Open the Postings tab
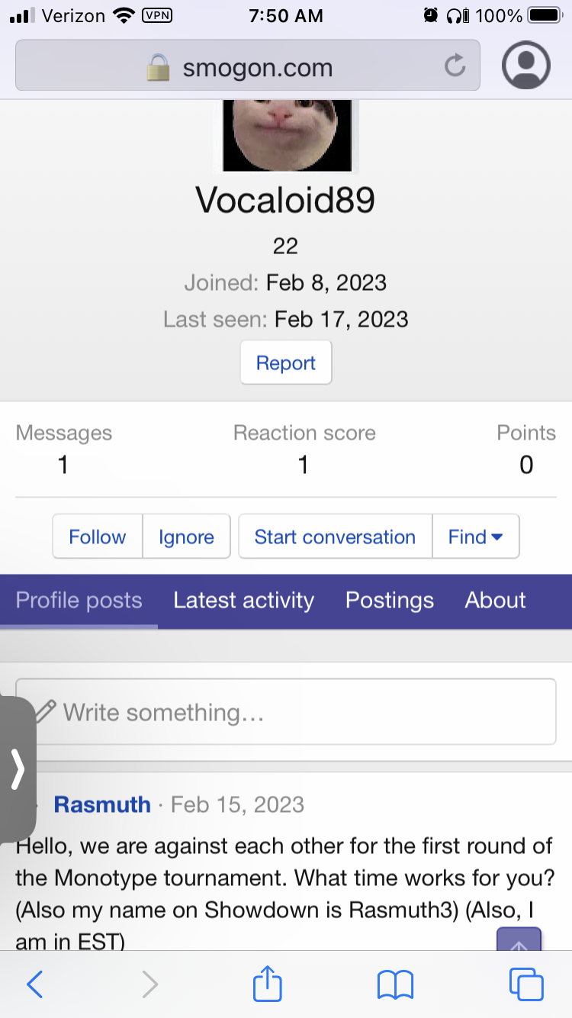 click(389, 601)
